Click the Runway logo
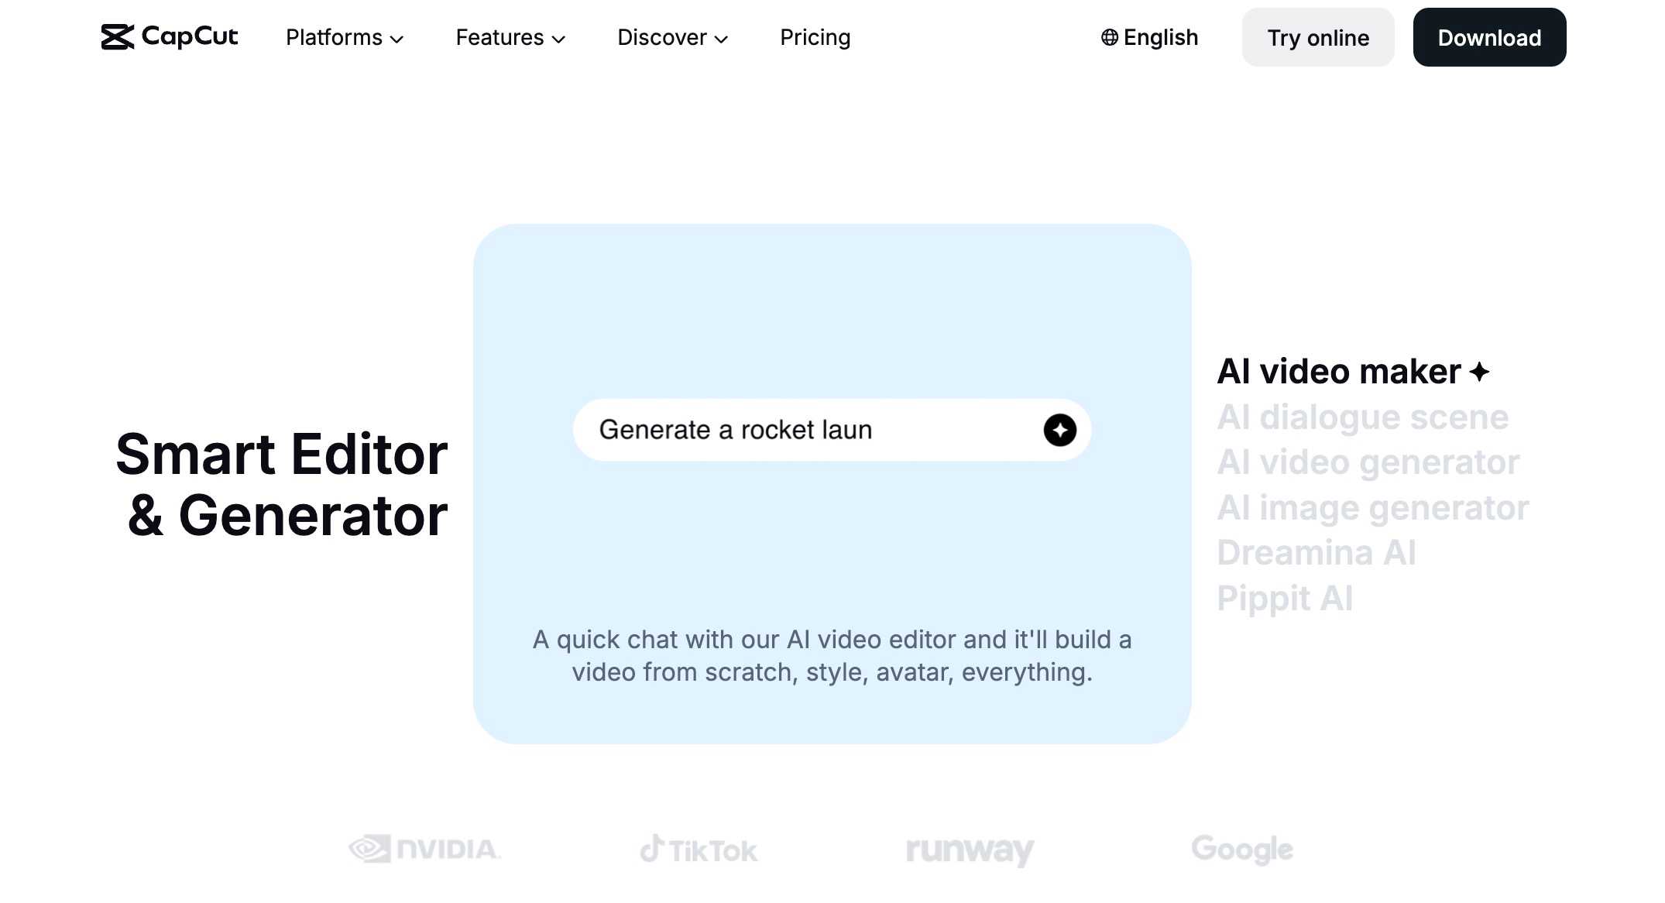This screenshot has height=903, width=1665. (968, 849)
